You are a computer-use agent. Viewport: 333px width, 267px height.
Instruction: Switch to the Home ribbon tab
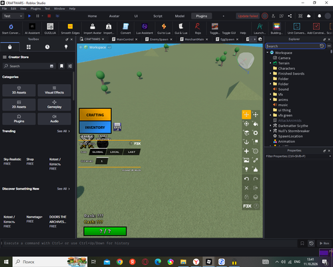click(92, 16)
